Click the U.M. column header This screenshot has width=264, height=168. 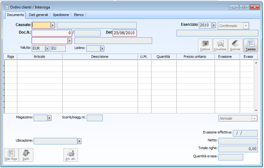point(145,57)
